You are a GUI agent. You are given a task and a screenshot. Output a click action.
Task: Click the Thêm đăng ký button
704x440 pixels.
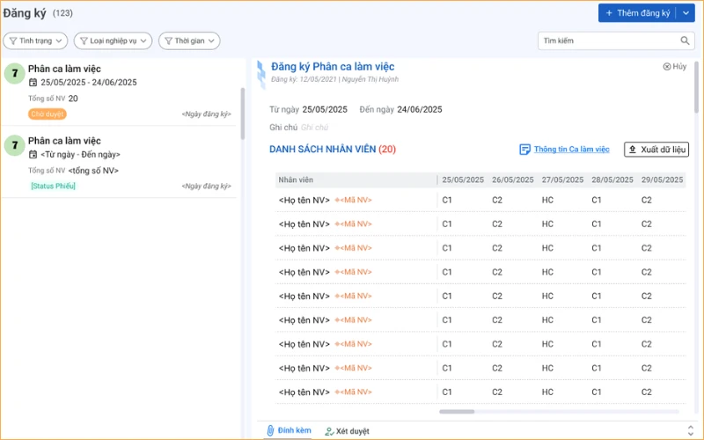(x=638, y=13)
